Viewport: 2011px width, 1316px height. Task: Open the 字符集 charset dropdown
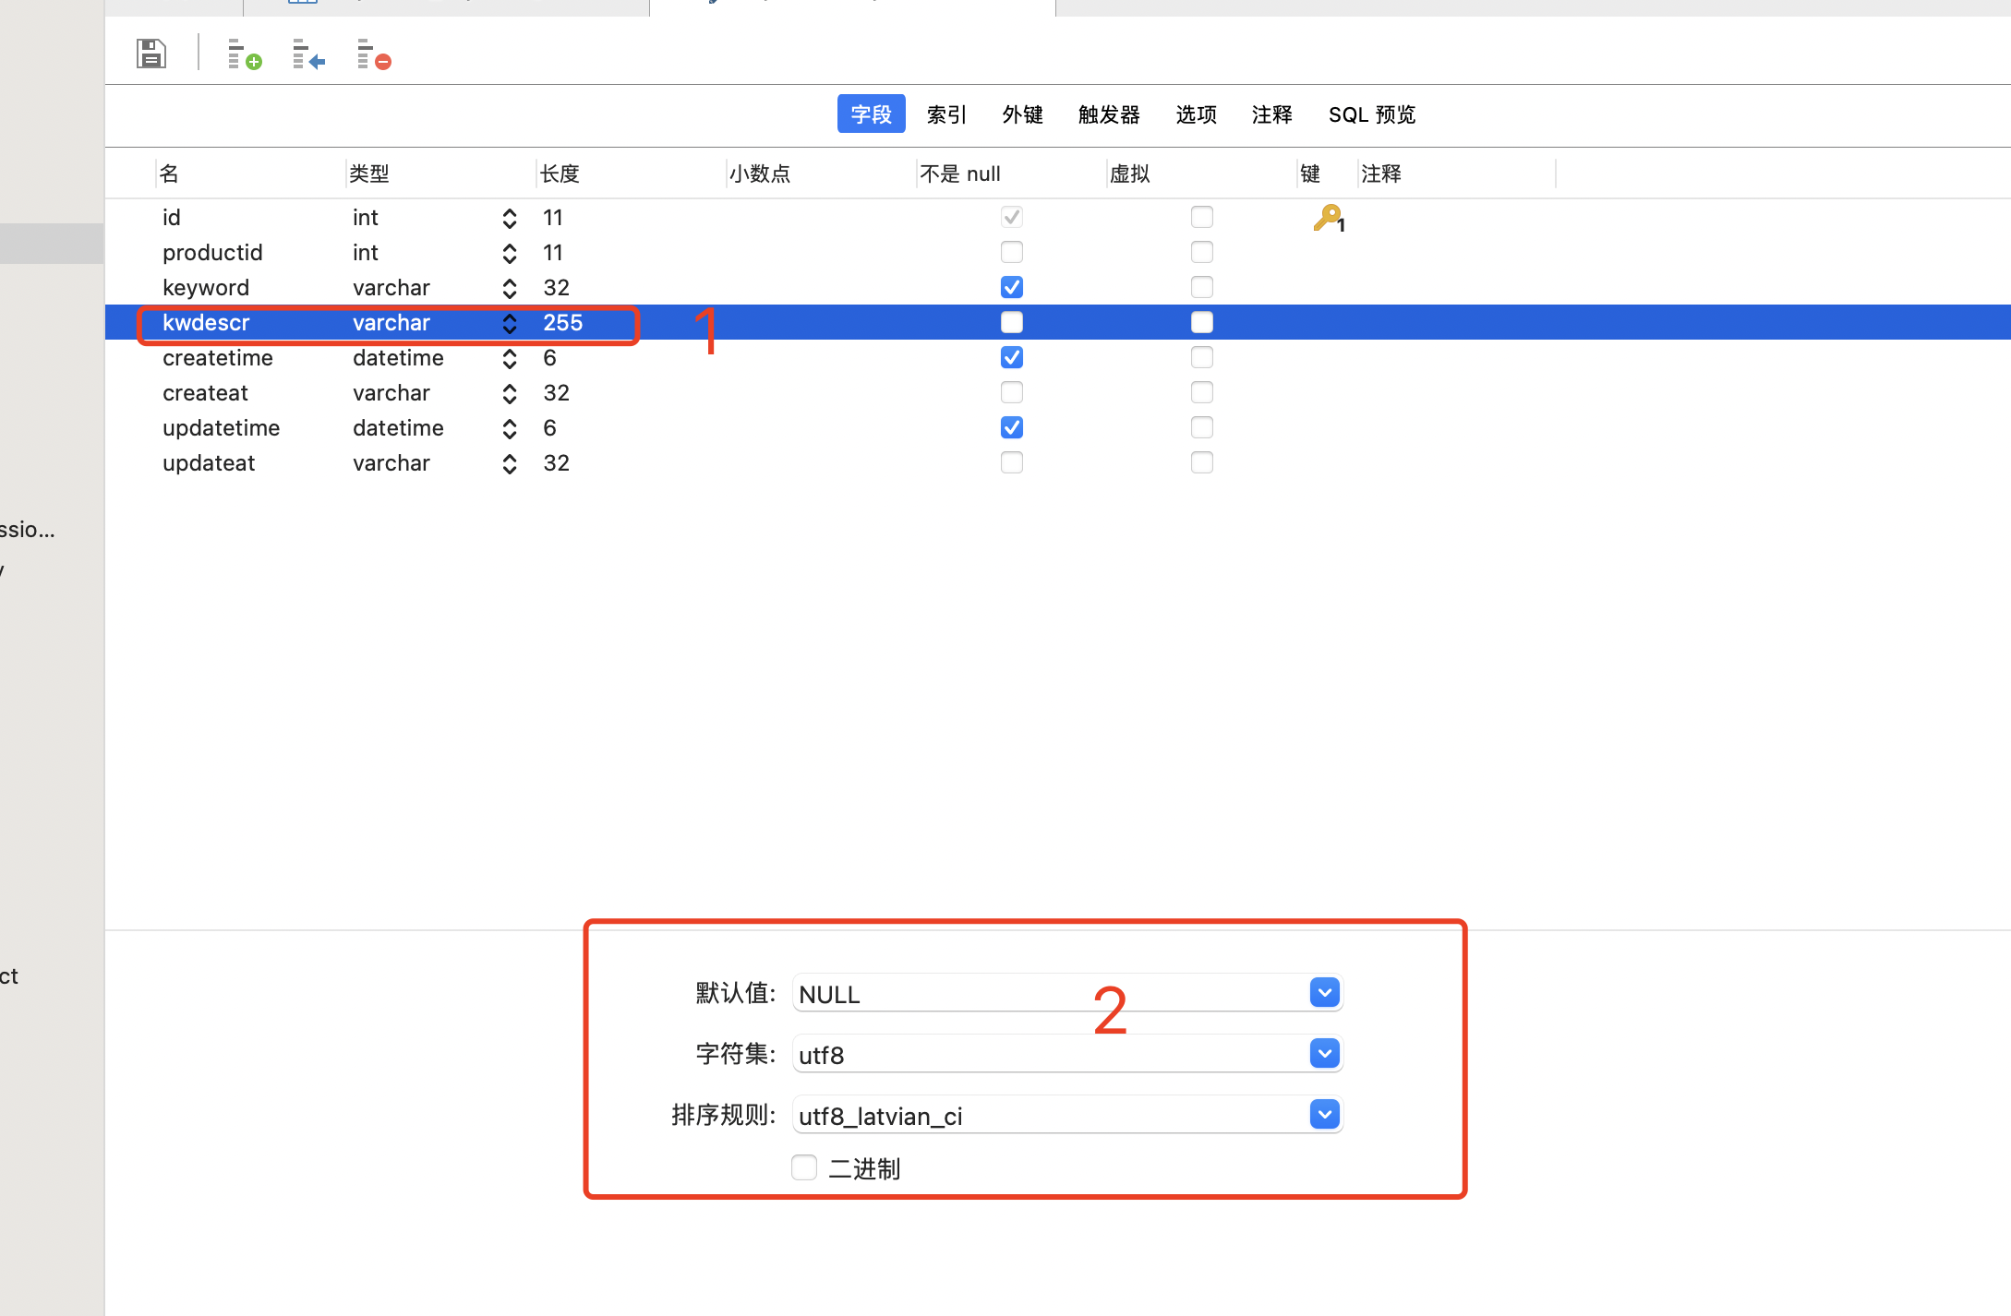click(x=1324, y=1054)
